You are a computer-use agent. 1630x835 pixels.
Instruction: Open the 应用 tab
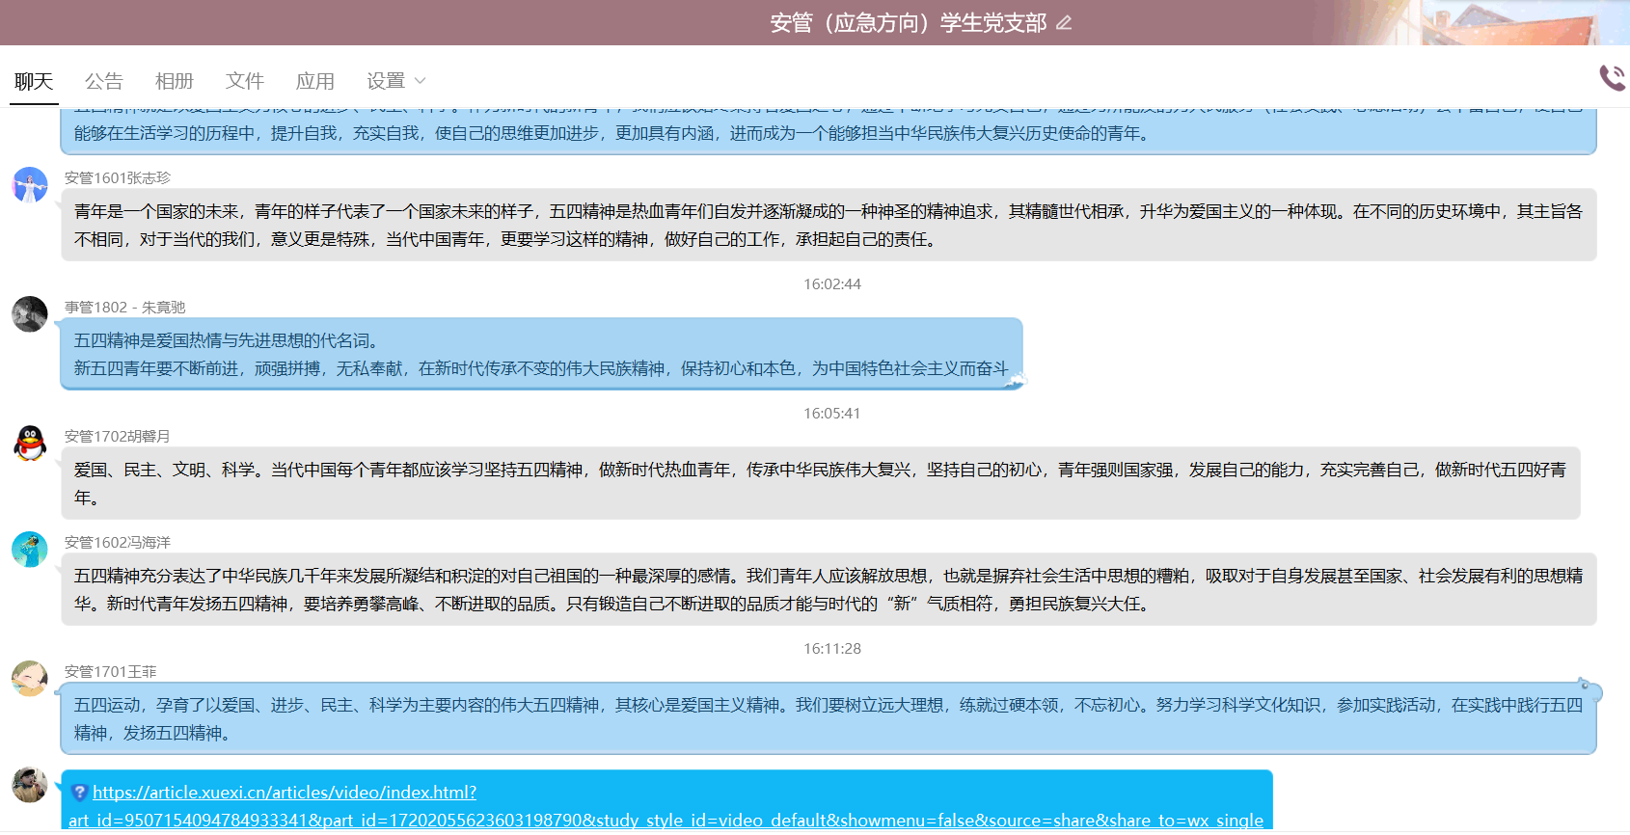coord(315,81)
